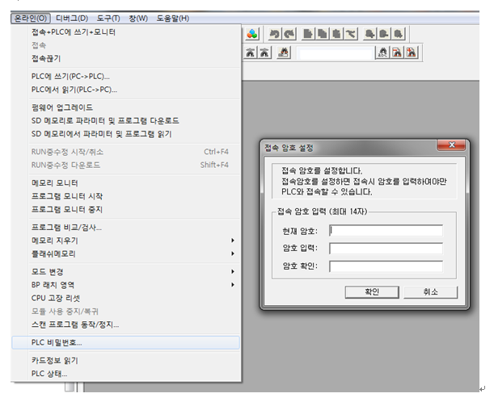Viewport: 494px width, 406px height.
Task: Focus the 암호 입력 input field
Action: pyautogui.click(x=386, y=249)
